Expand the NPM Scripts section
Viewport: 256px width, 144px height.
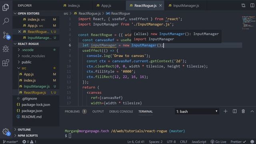[36, 136]
